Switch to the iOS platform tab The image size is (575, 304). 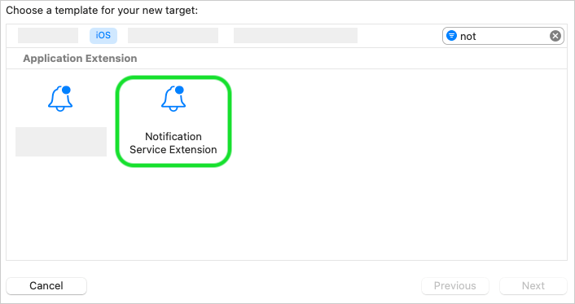[x=103, y=36]
